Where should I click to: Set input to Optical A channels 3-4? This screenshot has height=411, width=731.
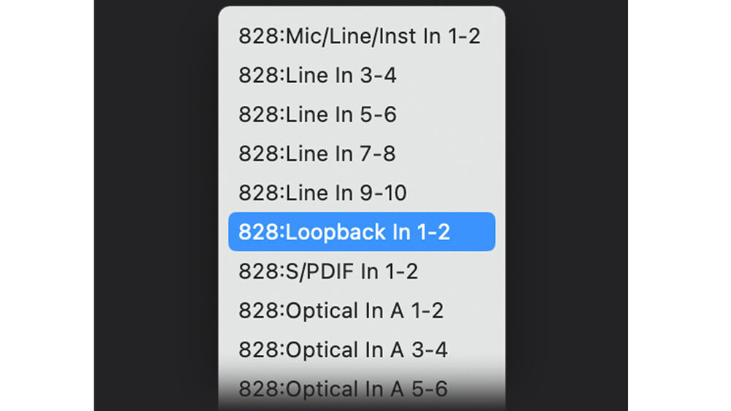coord(343,350)
